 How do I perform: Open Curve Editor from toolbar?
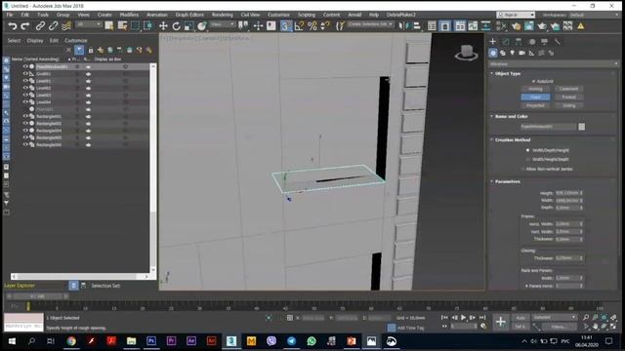tap(473, 26)
